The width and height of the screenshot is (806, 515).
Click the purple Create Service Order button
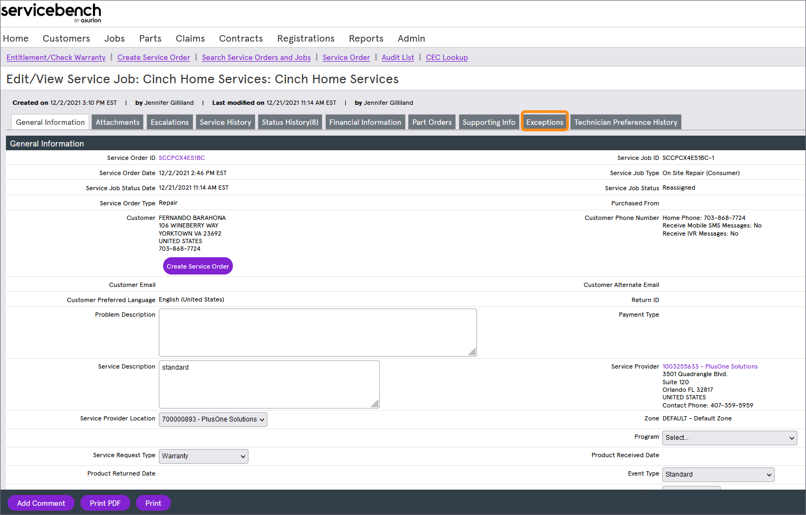tap(198, 266)
